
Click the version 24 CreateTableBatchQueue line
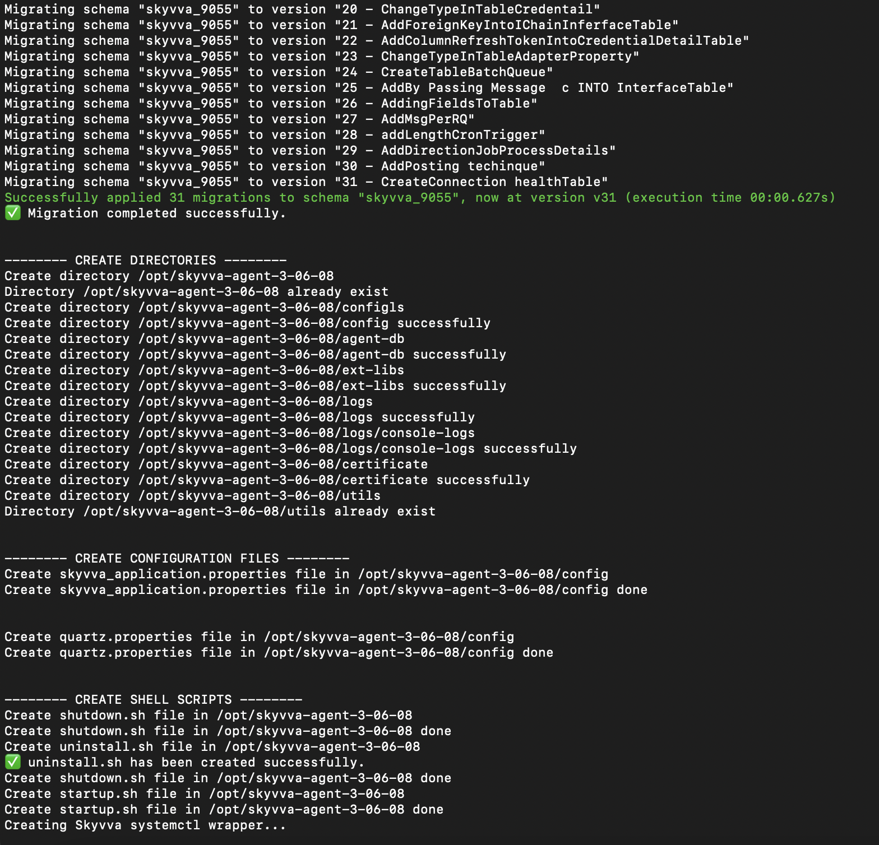[x=279, y=72]
